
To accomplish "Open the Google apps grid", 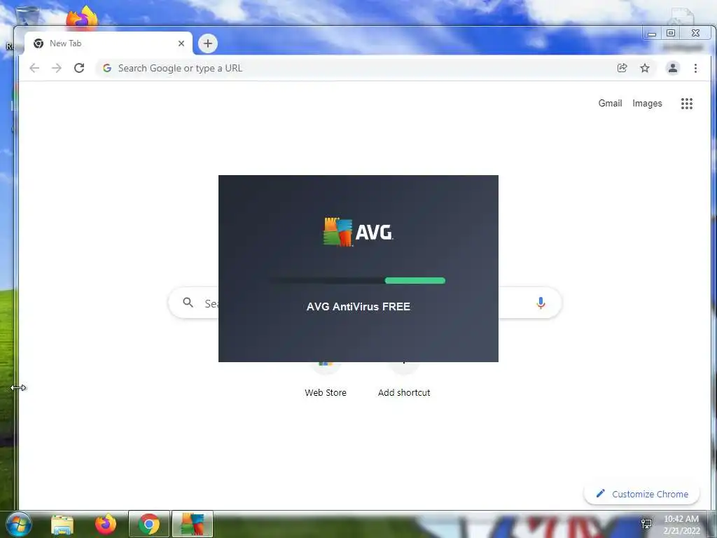I will [x=686, y=104].
